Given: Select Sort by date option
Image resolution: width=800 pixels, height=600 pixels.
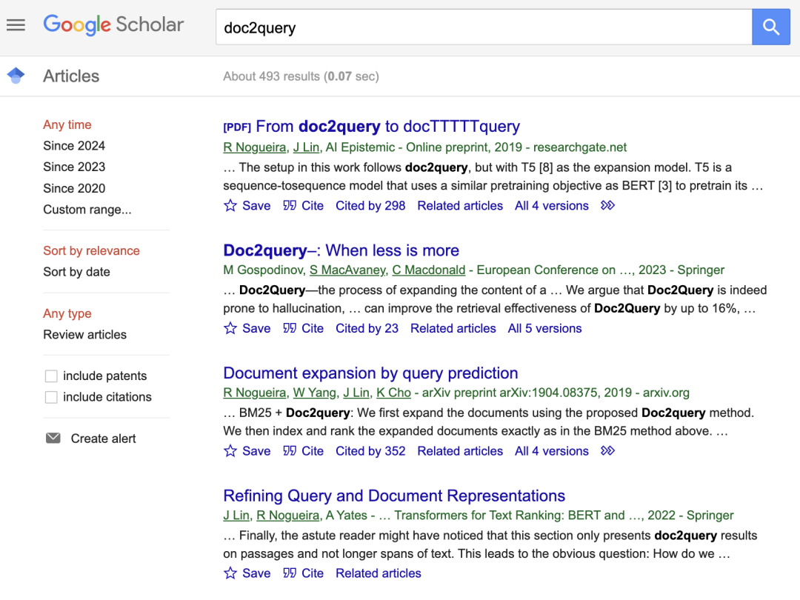Looking at the screenshot, I should click(x=76, y=272).
